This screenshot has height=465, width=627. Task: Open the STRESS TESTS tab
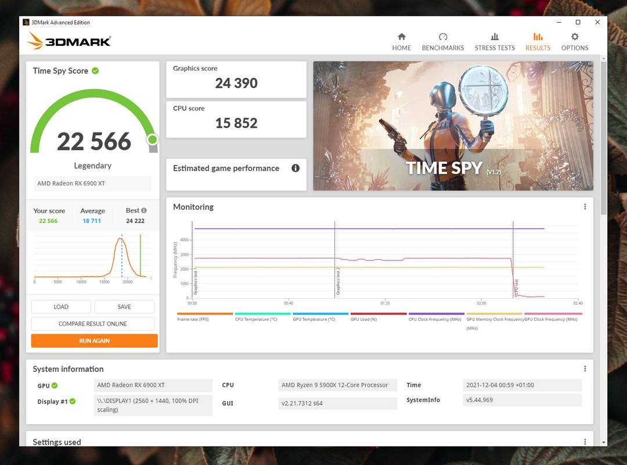click(495, 42)
